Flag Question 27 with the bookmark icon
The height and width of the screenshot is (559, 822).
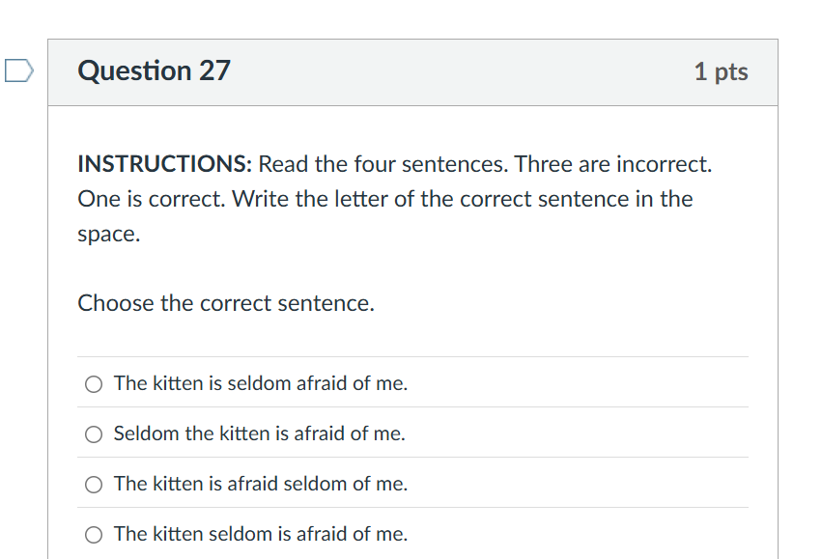click(x=18, y=70)
